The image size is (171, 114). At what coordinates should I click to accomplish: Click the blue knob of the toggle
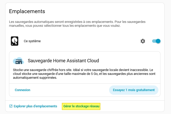(x=158, y=41)
